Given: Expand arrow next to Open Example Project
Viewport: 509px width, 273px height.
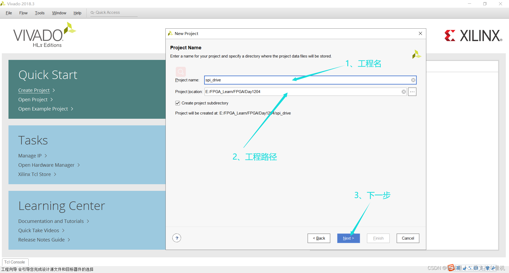Looking at the screenshot, I should tap(72, 109).
